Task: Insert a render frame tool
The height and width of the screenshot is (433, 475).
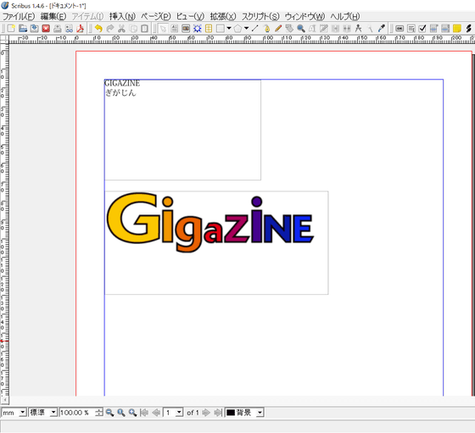Action: (197, 29)
